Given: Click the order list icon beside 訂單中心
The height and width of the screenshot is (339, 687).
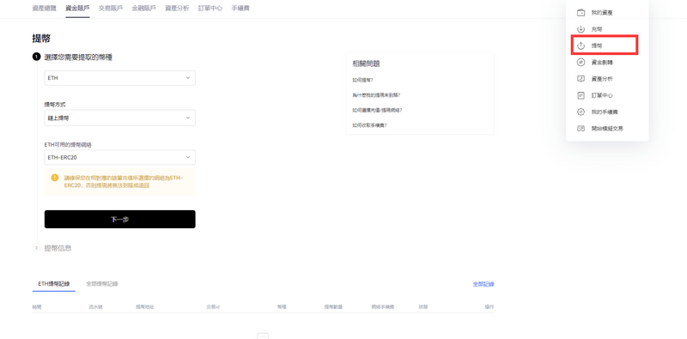Looking at the screenshot, I should [581, 95].
